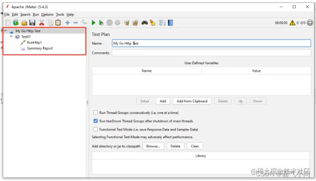Click the Name column header in variables table
Screen dimensions: 316x181
pos(147,71)
